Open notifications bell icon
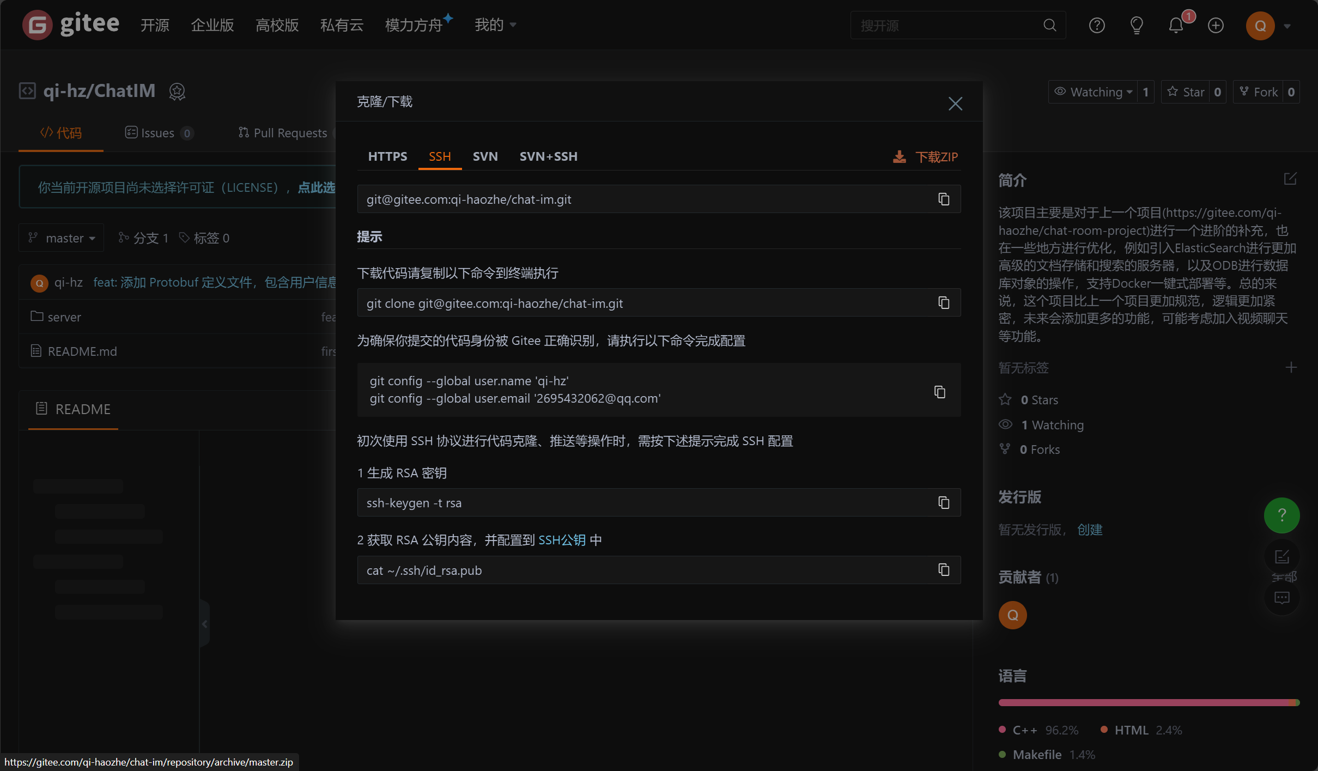 click(x=1176, y=25)
